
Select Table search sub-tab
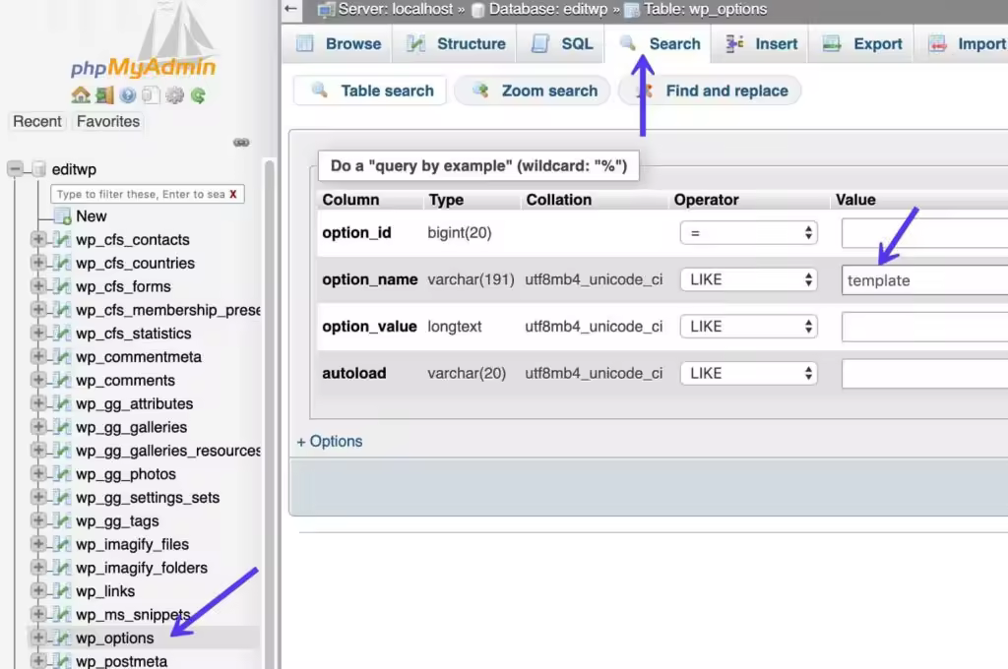pyautogui.click(x=371, y=91)
